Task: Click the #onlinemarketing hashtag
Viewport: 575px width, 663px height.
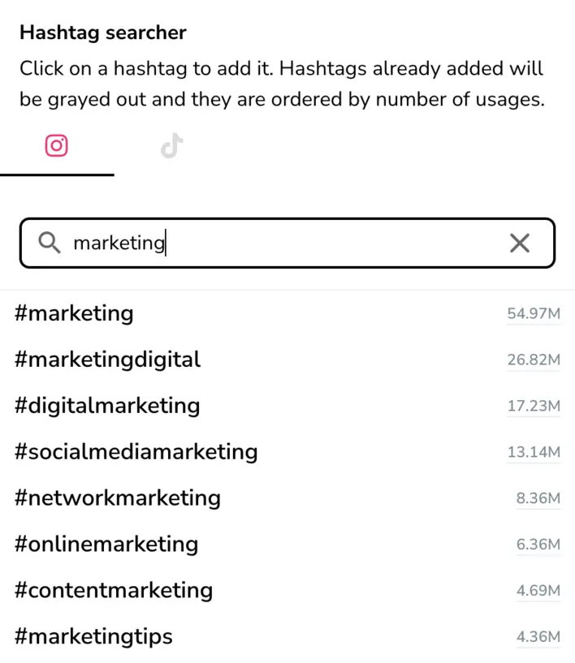Action: click(x=106, y=545)
